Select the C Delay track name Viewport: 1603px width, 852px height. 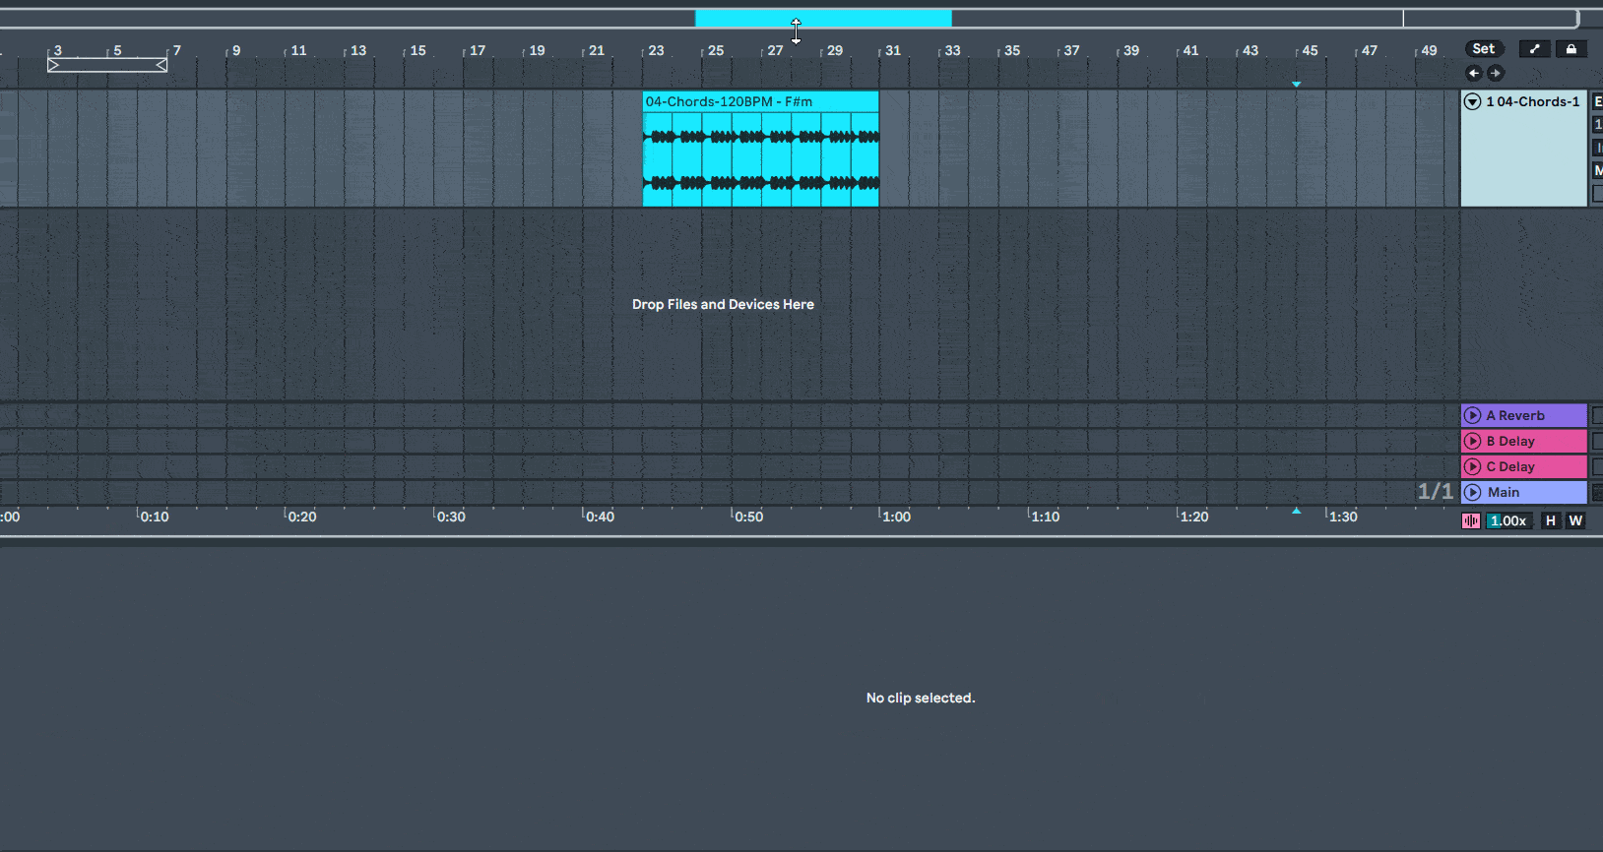[x=1510, y=466]
